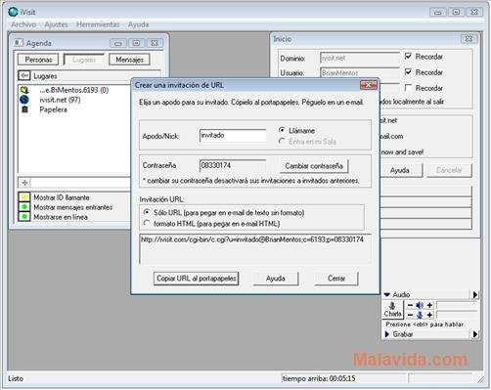
Task: Choose the Sólo URL radio option
Action: 147,212
